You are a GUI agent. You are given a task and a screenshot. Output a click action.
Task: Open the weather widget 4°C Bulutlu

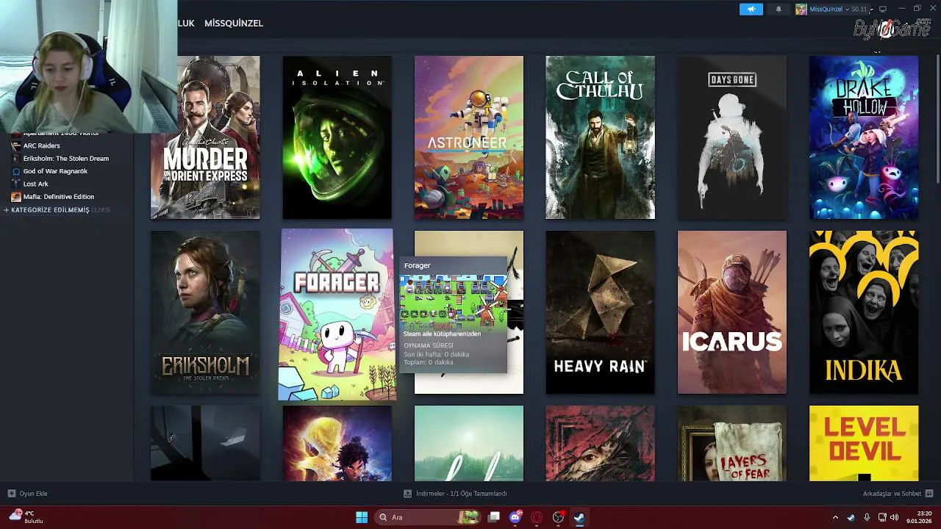(x=26, y=517)
